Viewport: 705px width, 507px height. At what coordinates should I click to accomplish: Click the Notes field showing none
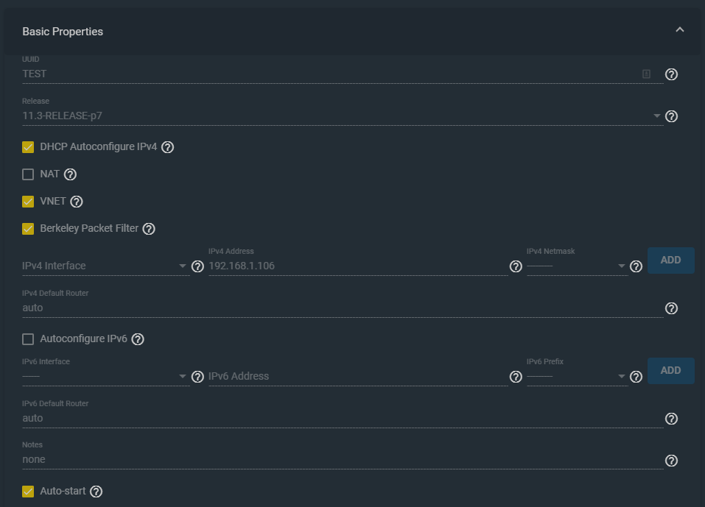click(x=343, y=460)
